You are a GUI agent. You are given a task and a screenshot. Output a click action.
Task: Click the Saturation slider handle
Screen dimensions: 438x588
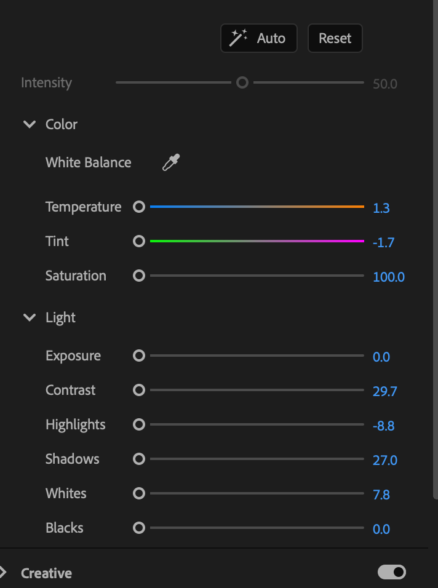[138, 276]
